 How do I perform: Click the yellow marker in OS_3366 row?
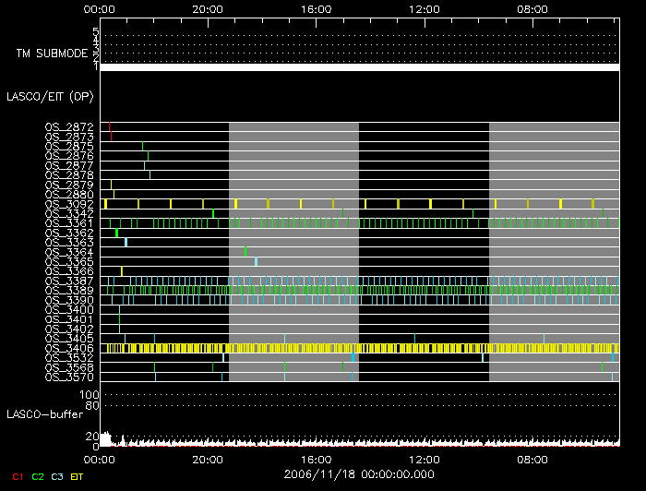click(122, 271)
